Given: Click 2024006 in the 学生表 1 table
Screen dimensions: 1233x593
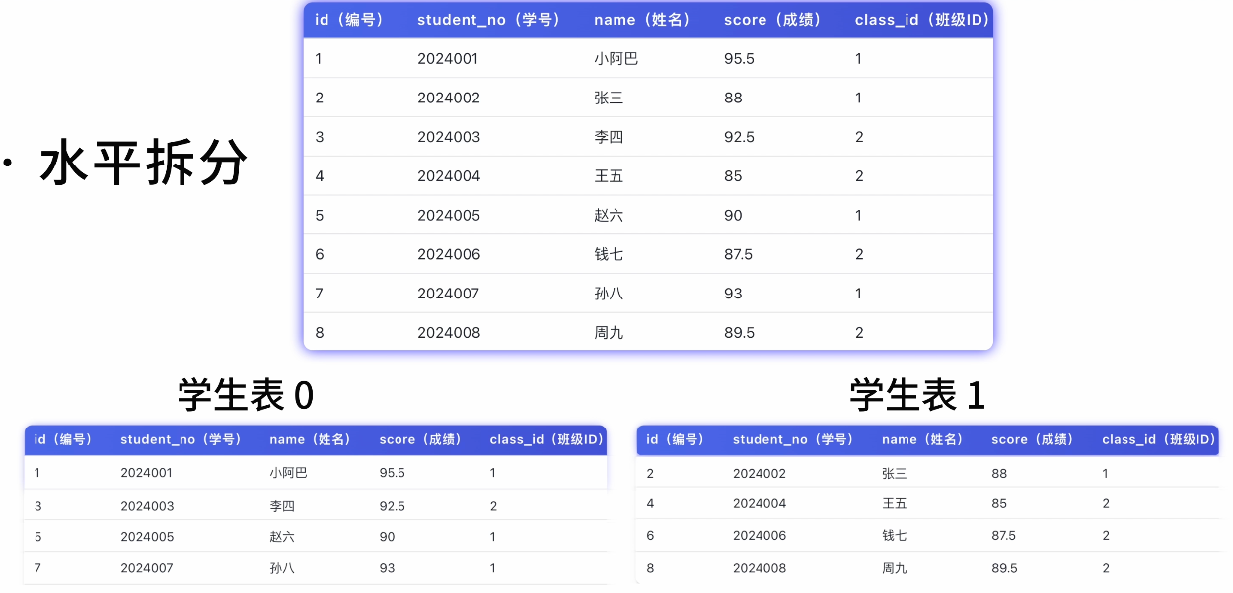Looking at the screenshot, I should [760, 535].
